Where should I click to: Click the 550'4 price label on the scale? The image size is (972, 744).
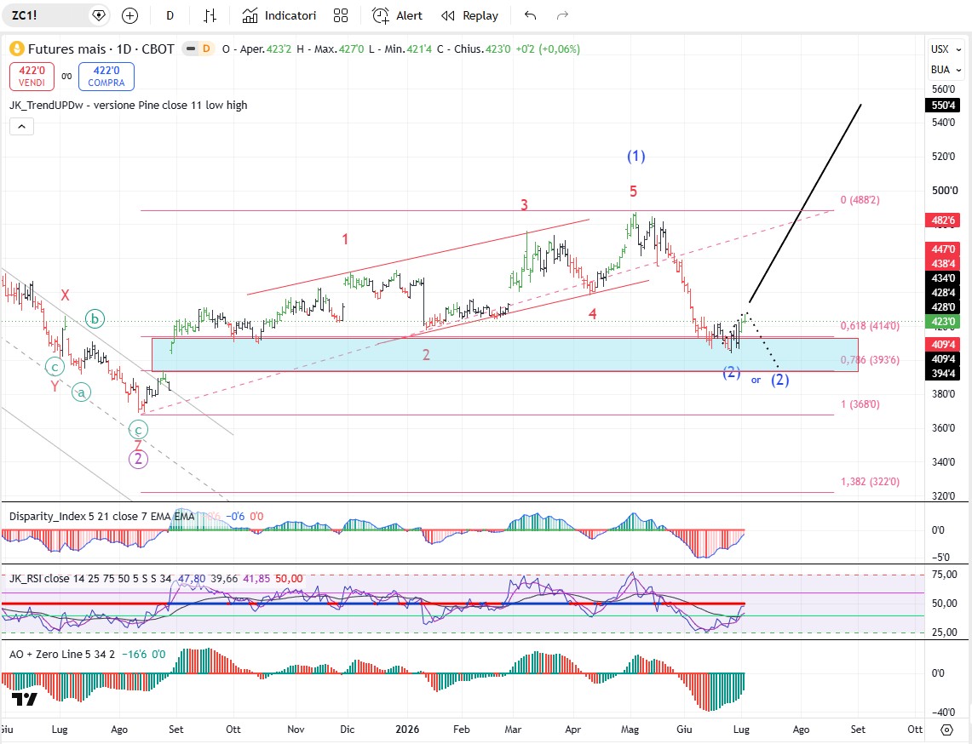point(942,106)
